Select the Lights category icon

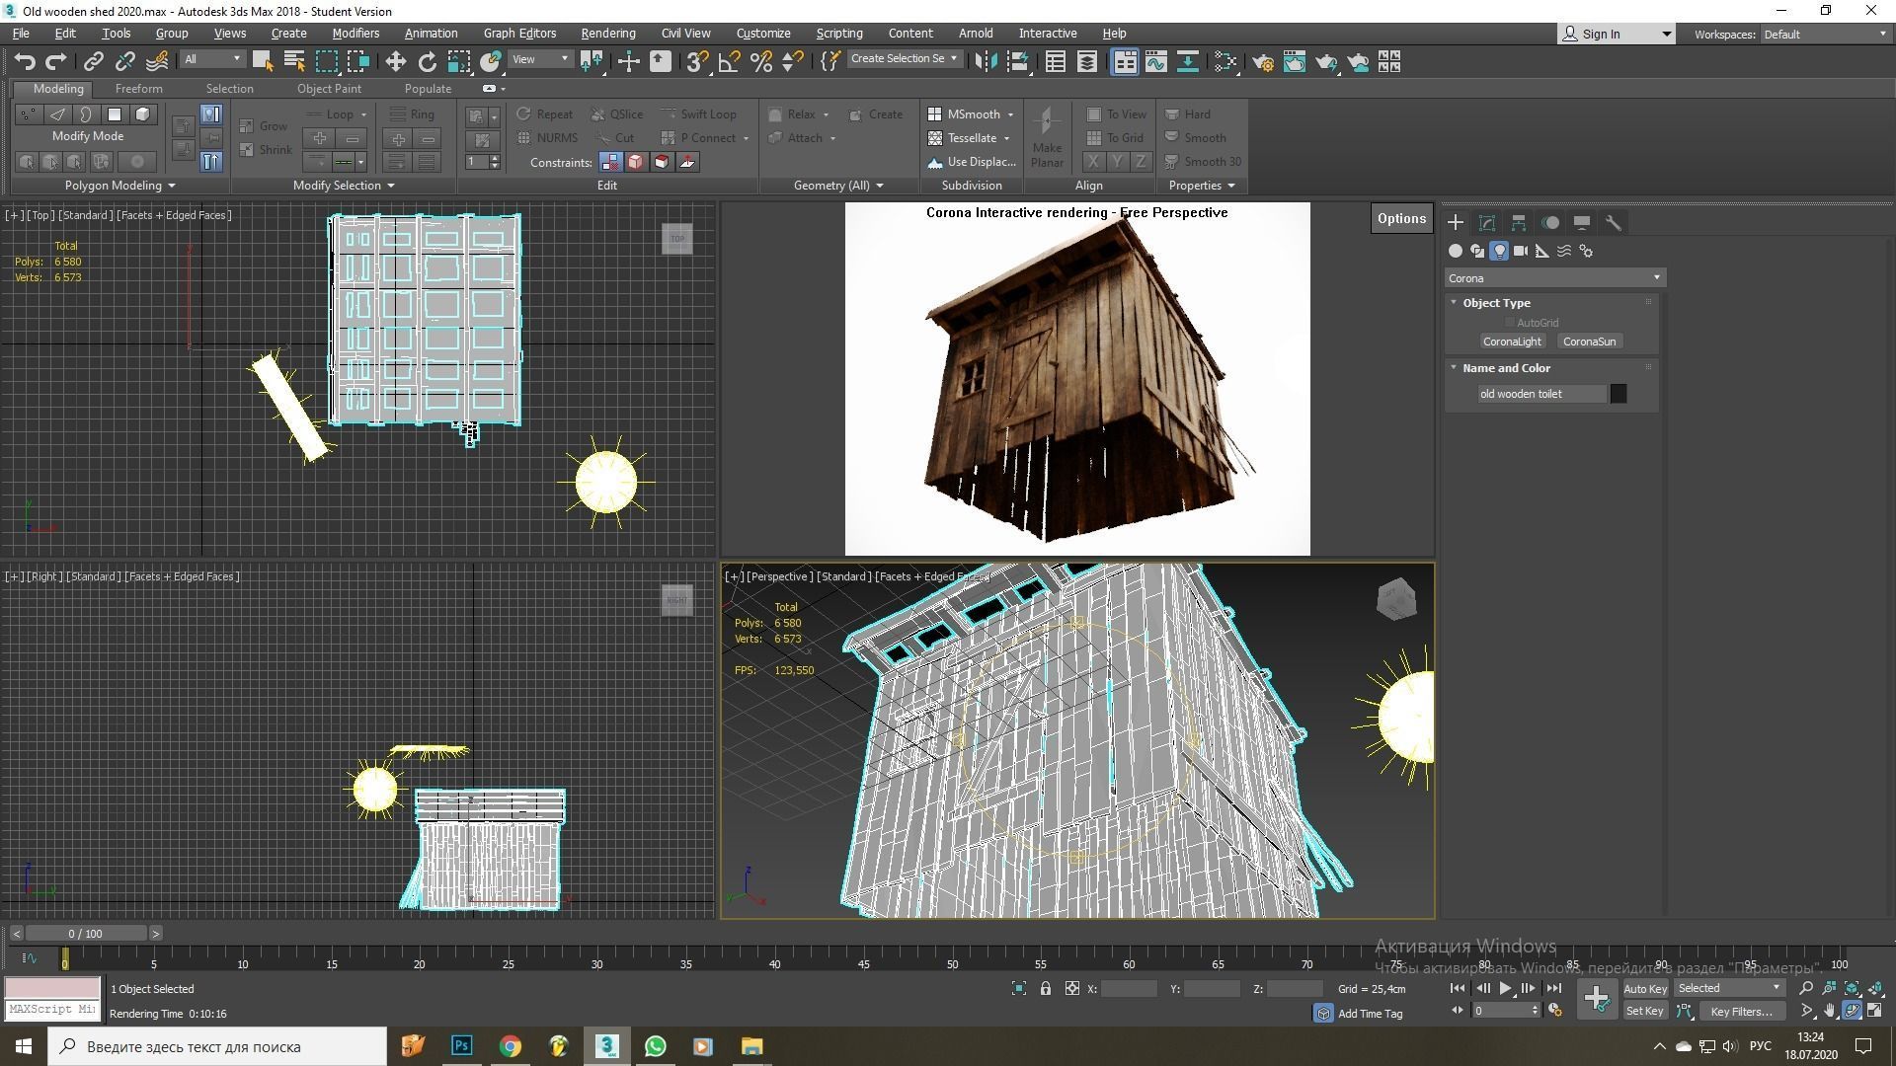click(x=1499, y=251)
